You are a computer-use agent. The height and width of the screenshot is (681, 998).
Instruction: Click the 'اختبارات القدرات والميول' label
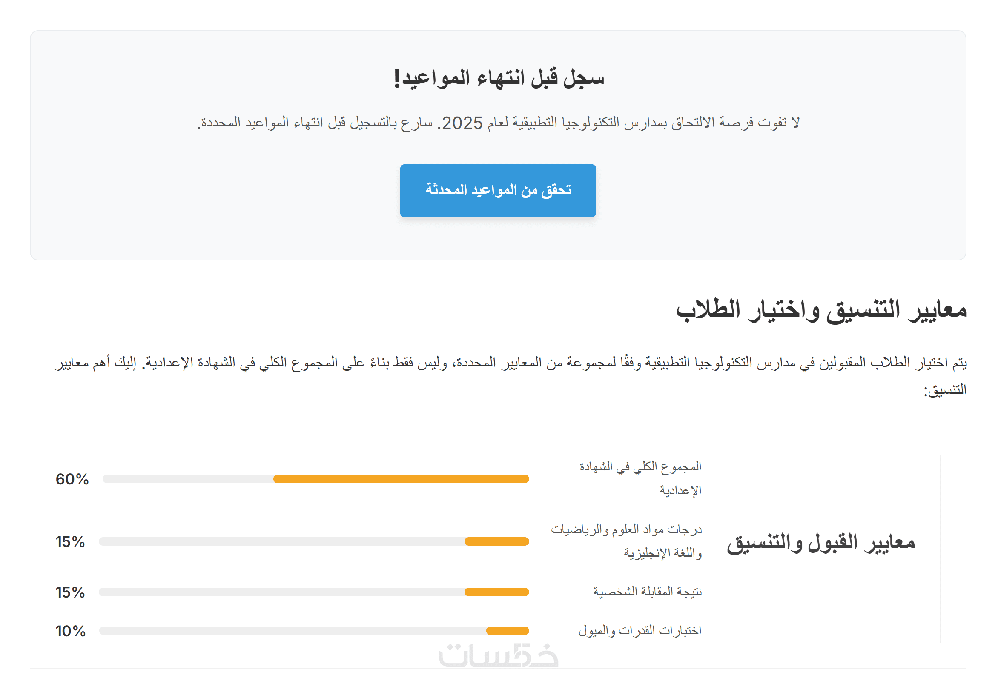click(x=640, y=630)
